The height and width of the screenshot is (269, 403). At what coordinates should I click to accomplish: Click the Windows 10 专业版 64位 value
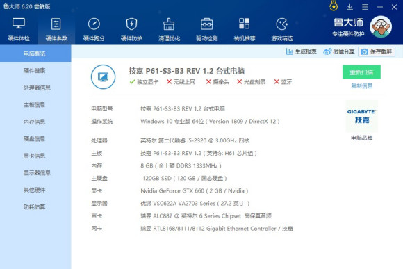[x=210, y=122]
